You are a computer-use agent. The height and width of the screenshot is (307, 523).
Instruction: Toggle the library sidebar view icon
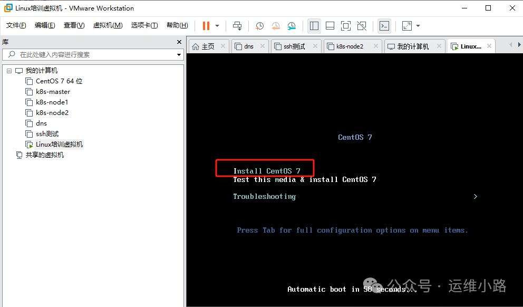coord(314,26)
